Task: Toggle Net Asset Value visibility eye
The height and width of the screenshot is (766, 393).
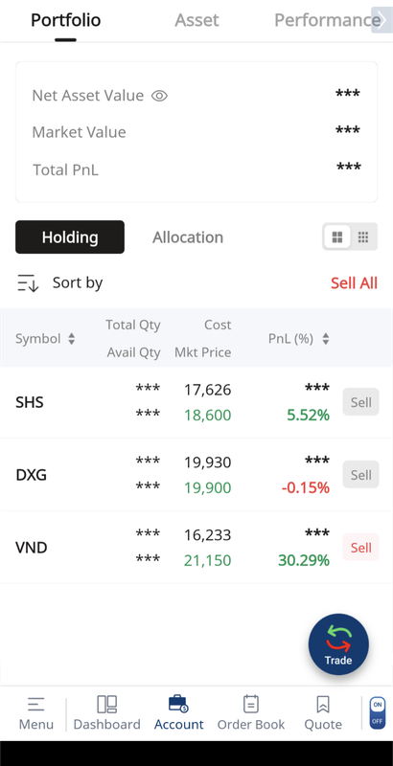Action: tap(159, 96)
